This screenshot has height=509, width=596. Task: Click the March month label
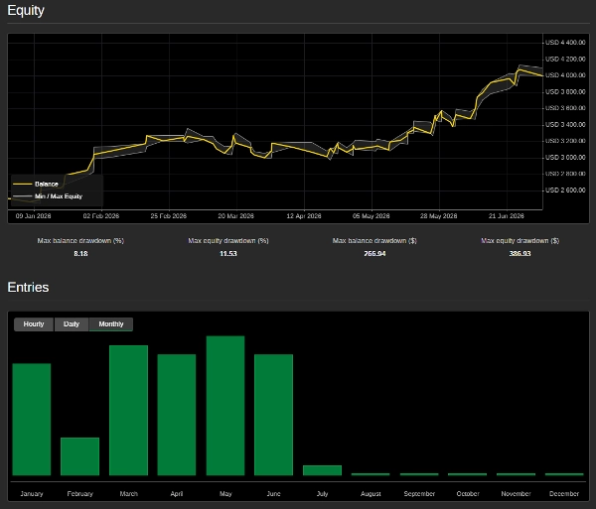pyautogui.click(x=128, y=494)
